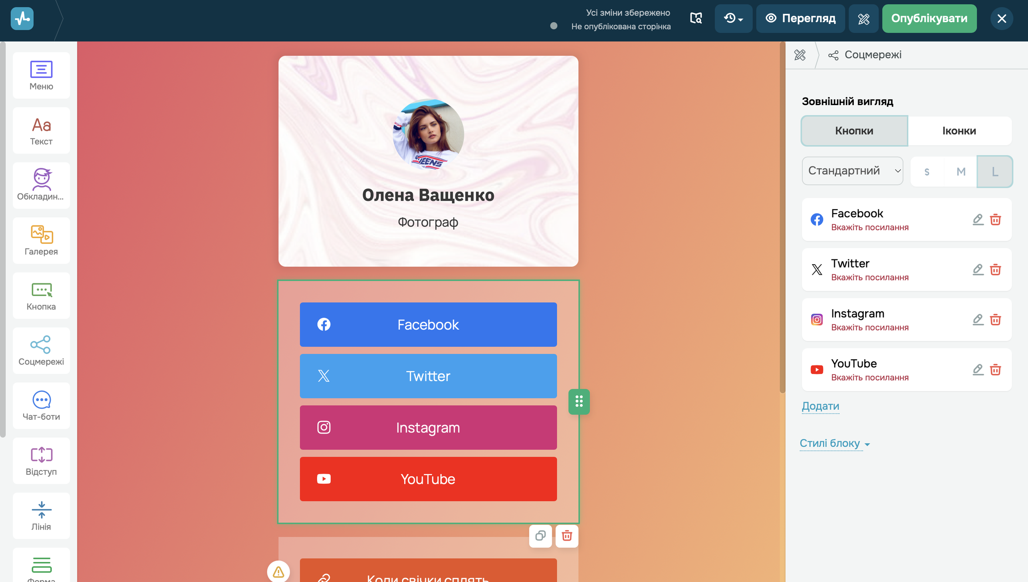Viewport: 1028px width, 582px height.
Task: Delete the Facebook entry with the trash icon
Action: click(x=995, y=220)
